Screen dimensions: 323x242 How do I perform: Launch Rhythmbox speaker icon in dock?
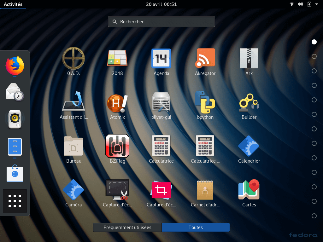(15, 119)
